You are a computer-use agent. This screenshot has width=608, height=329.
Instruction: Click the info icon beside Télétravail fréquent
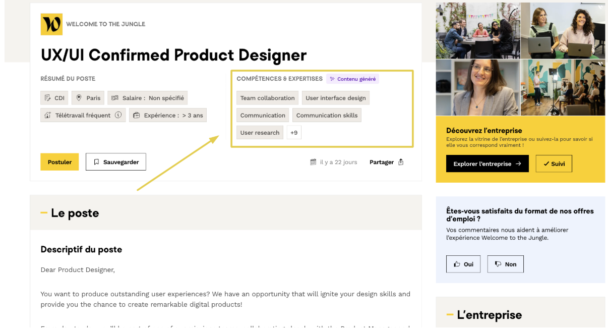point(118,115)
